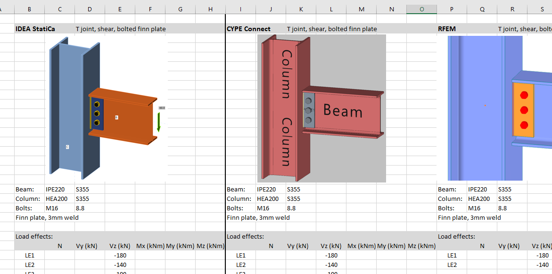This screenshot has height=274, width=552.
Task: Select the CYPE Connect red column-beam image
Action: coord(321,108)
